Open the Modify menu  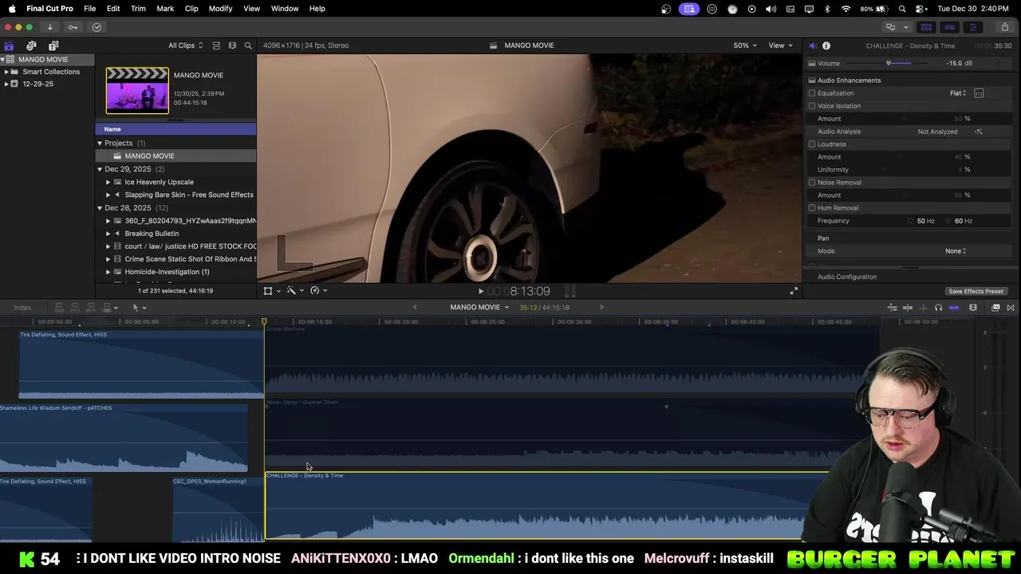[x=221, y=9]
